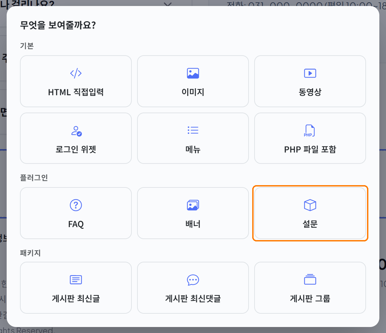Select the 이미지 widget card
This screenshot has height=333, width=386.
pos(193,81)
